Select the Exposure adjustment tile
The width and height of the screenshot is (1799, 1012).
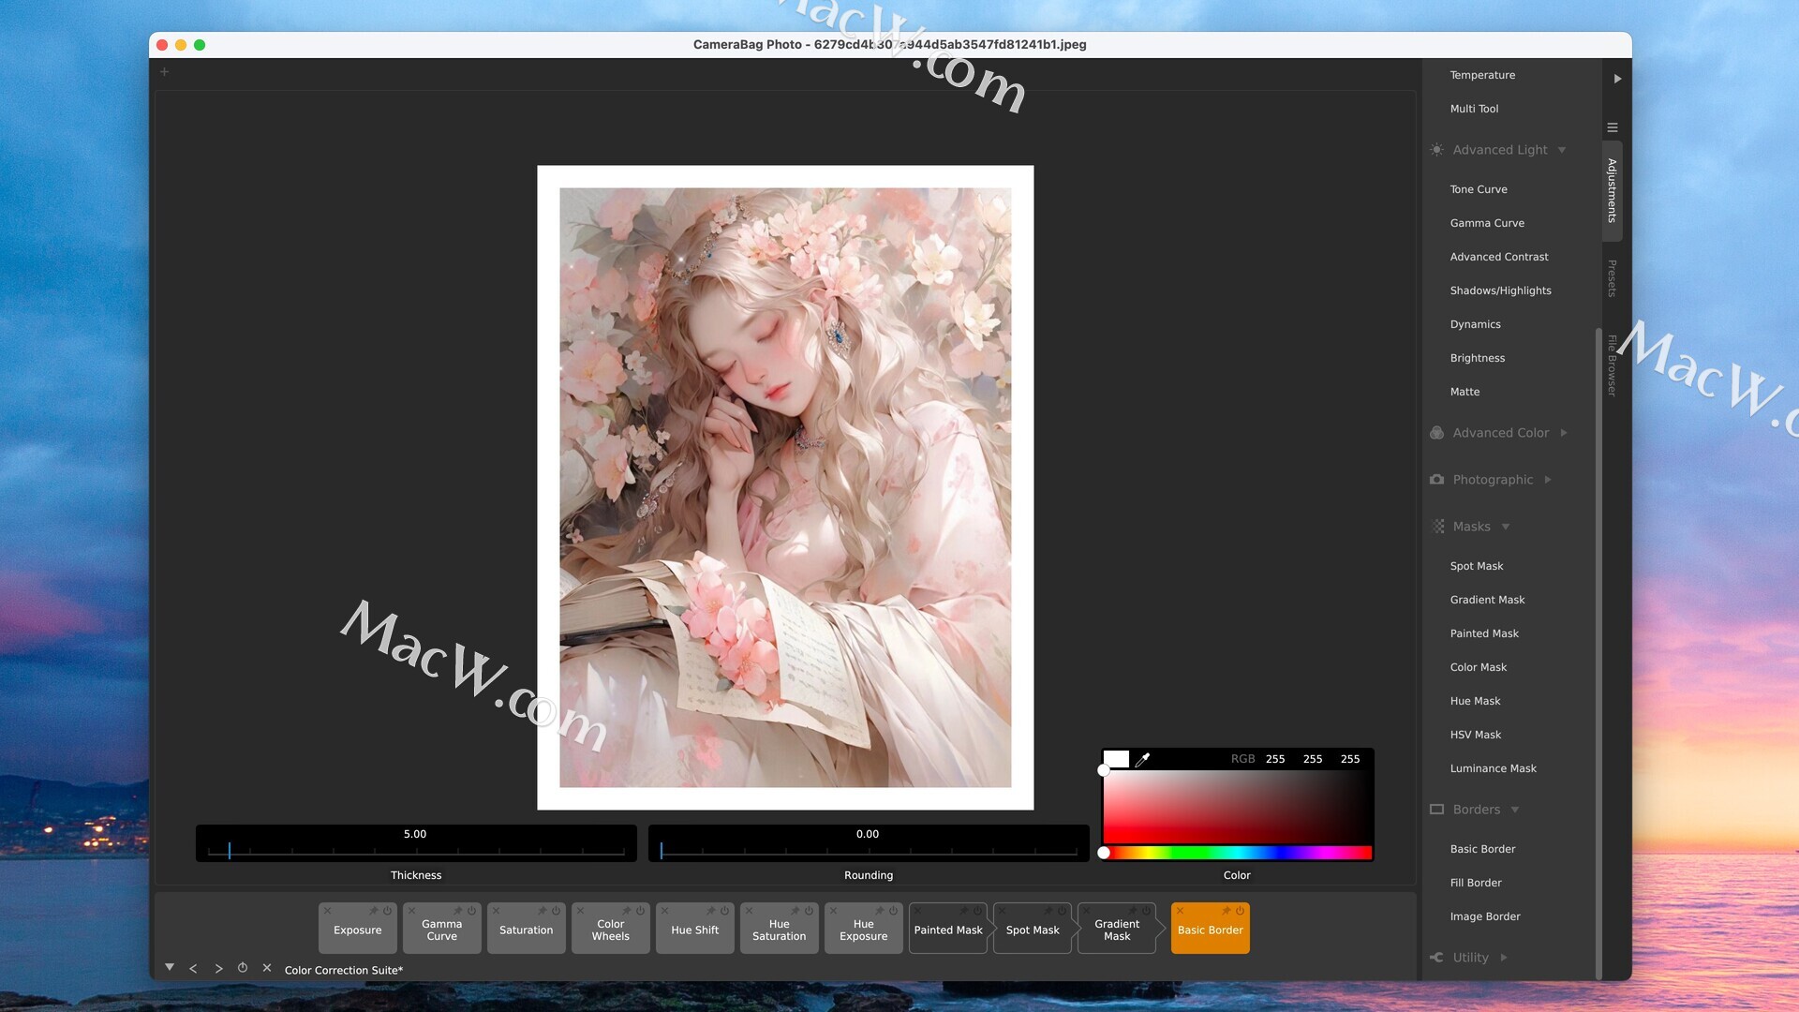click(x=357, y=930)
